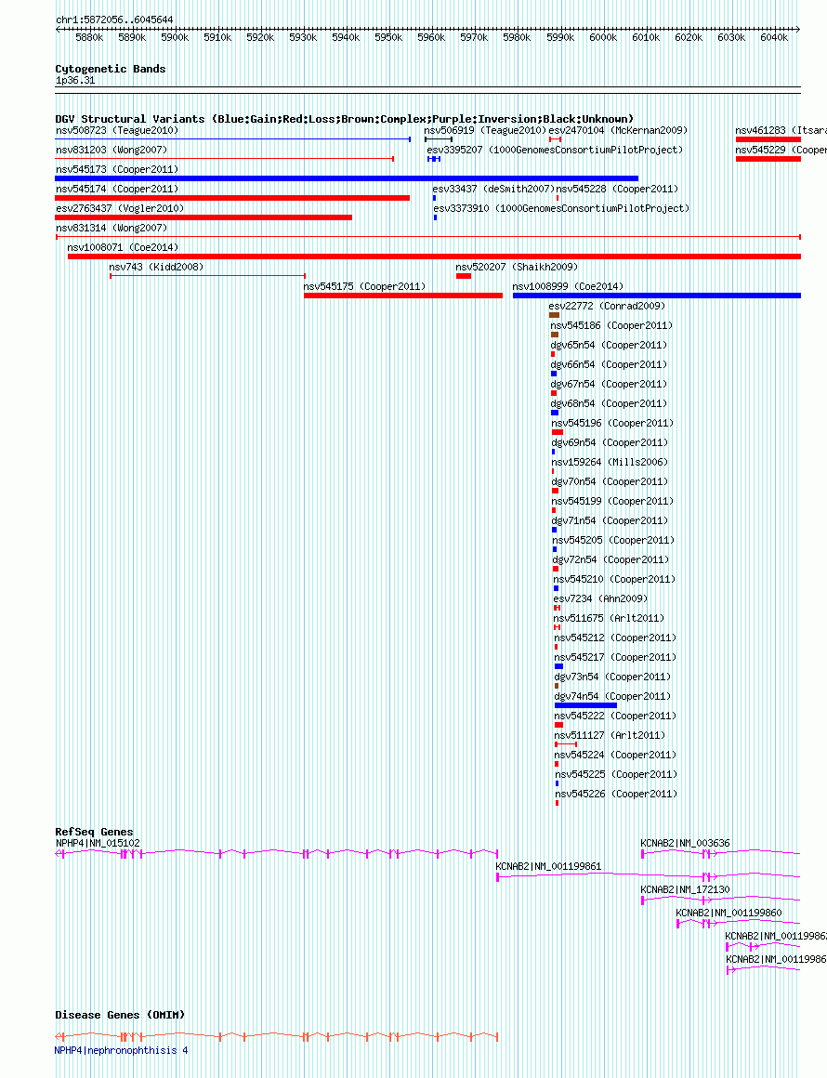Screen dimensions: 827x1078
Task: Open KCNAB2|NM_001199860 gene label
Action: click(729, 913)
